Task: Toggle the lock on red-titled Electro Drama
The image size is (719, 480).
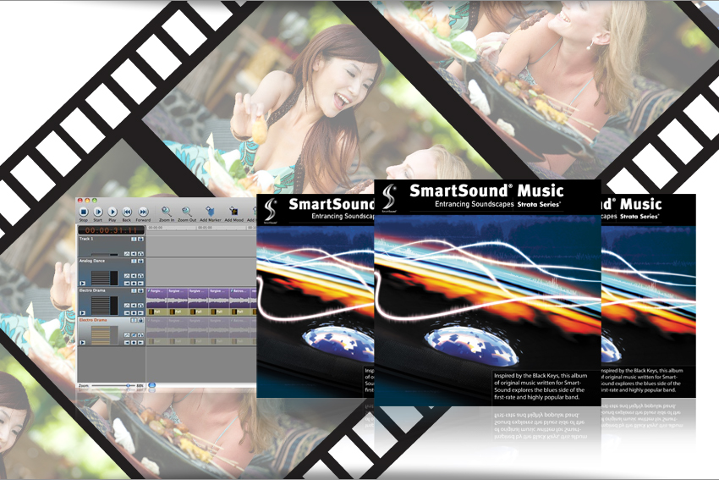Action: point(140,320)
